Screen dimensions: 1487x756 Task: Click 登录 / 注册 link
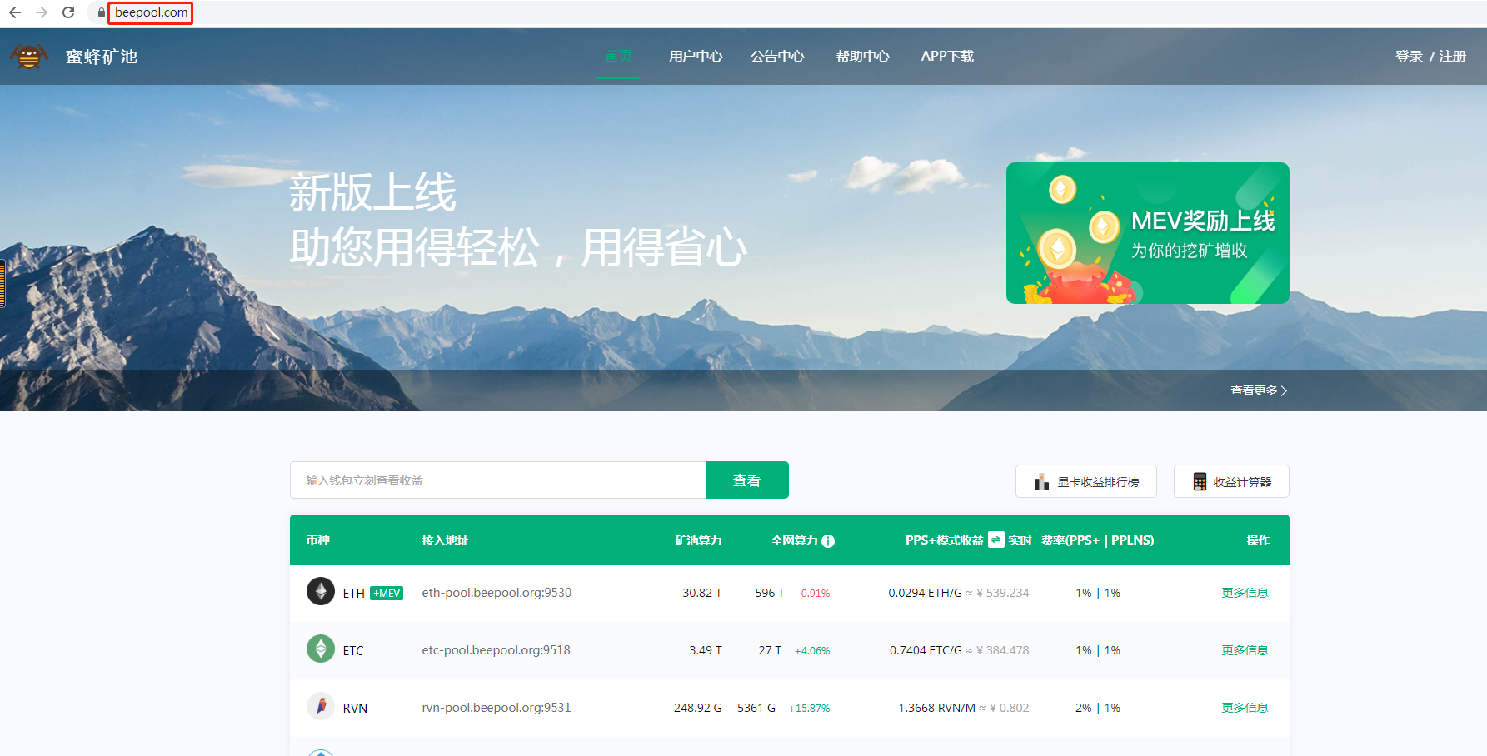(x=1430, y=56)
